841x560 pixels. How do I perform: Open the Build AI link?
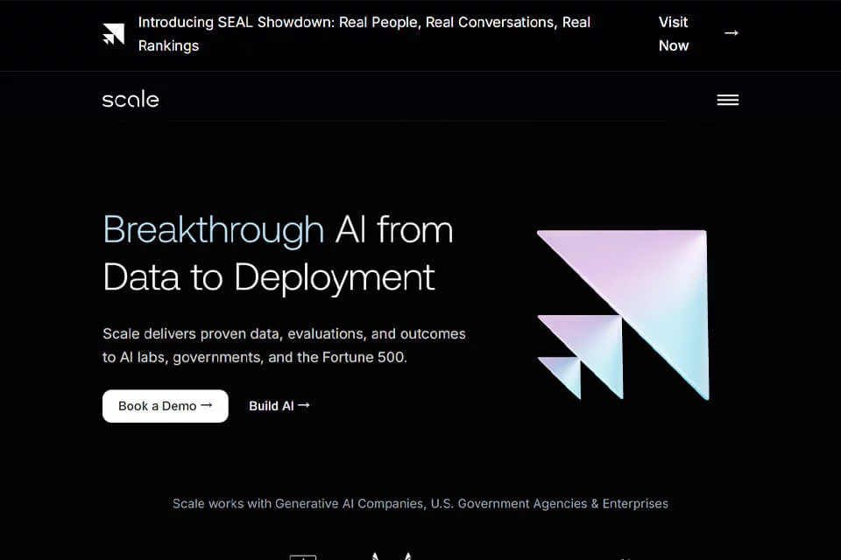coord(279,406)
